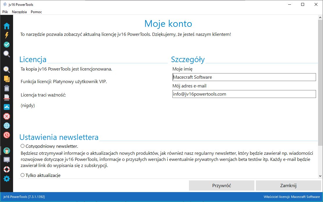Click the 'Licencja traci ważność:' label
The image size is (323, 202).
pos(43,95)
